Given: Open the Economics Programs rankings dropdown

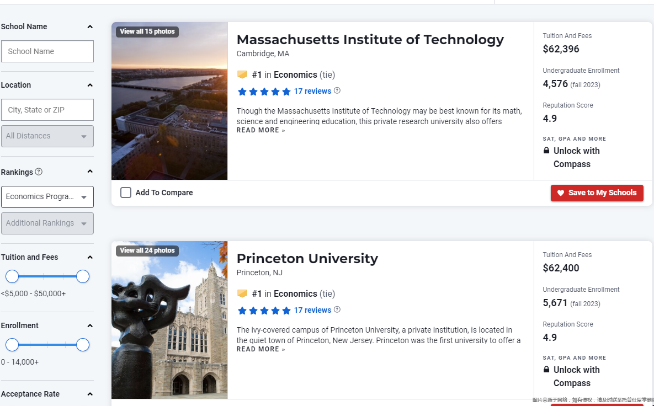Looking at the screenshot, I should pos(47,197).
